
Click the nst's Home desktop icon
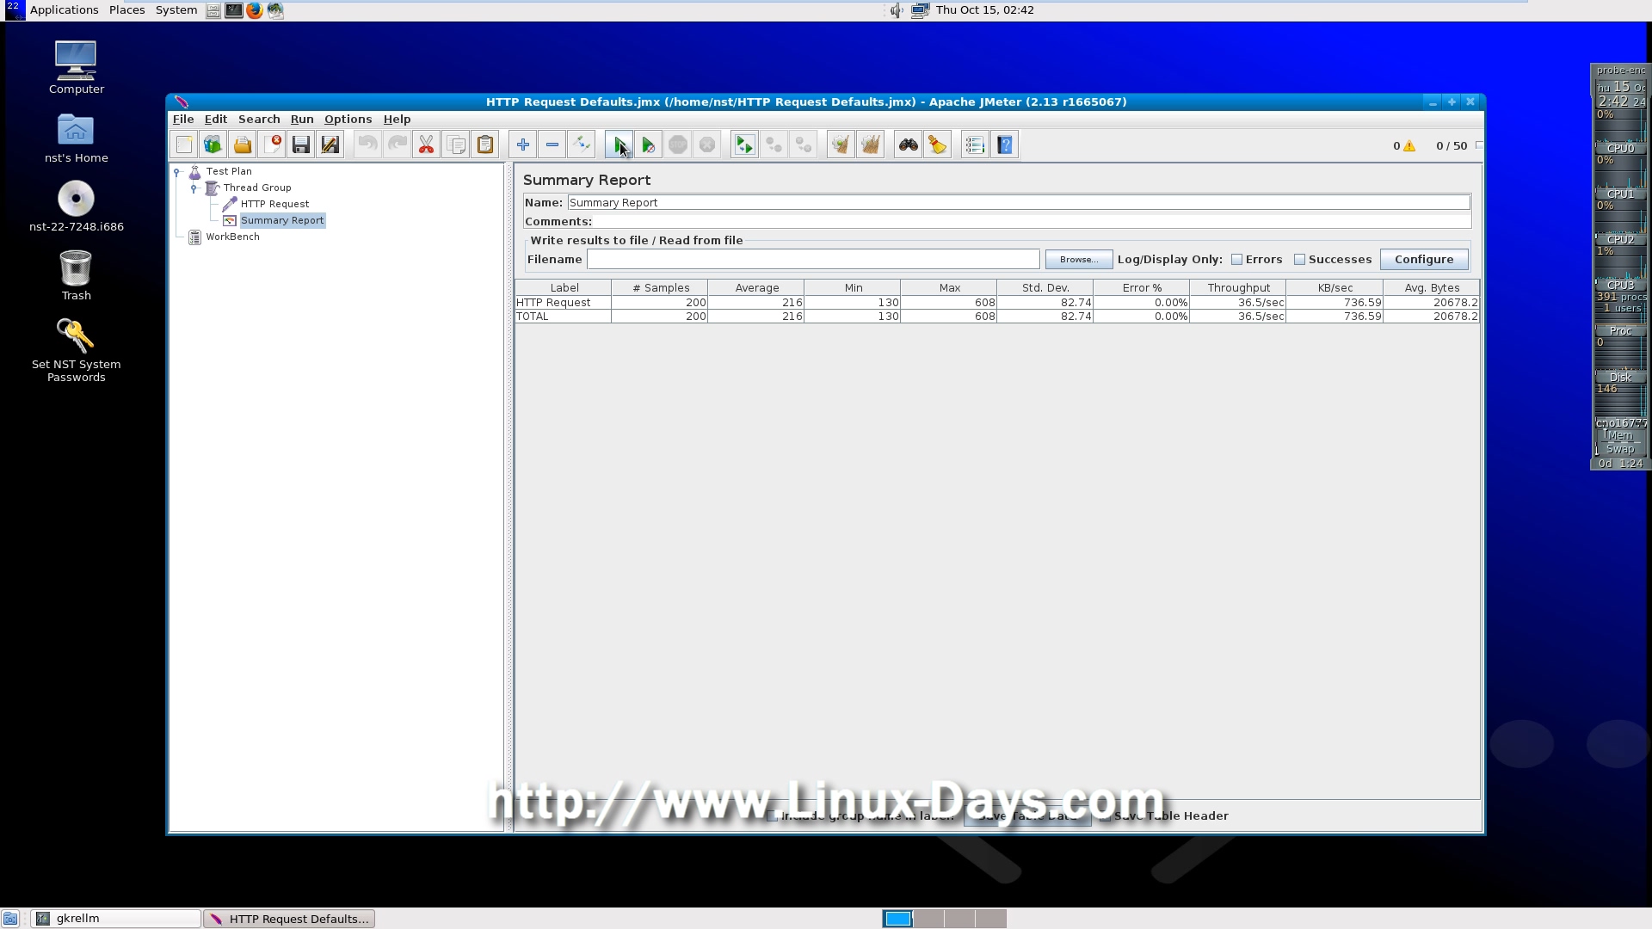click(76, 138)
